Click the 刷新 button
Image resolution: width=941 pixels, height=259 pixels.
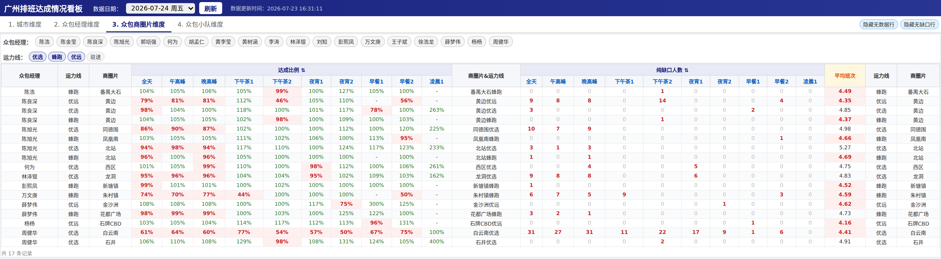click(x=210, y=8)
